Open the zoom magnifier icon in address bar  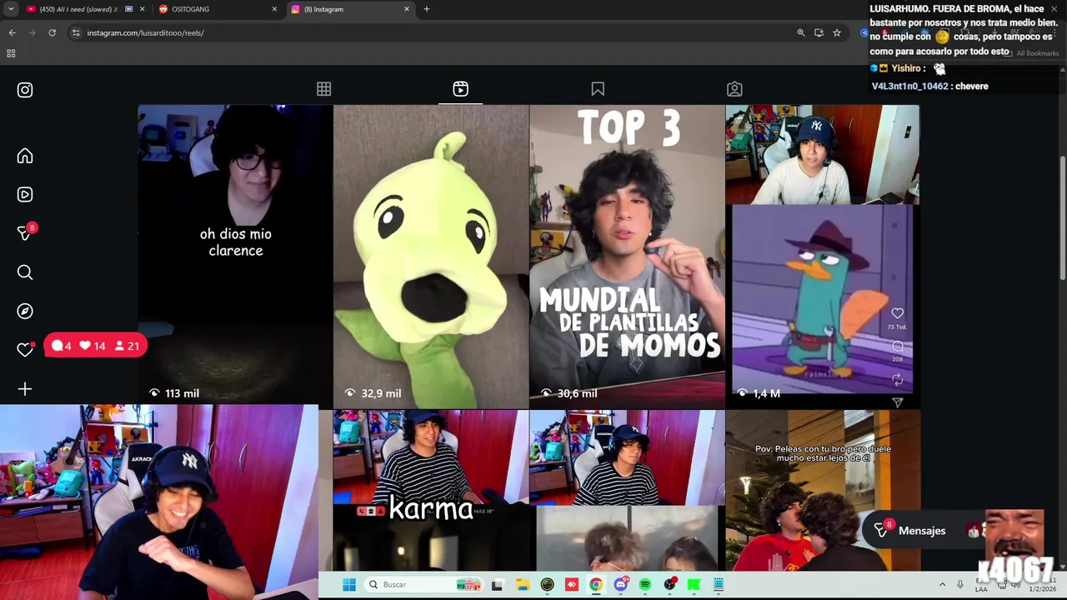point(801,32)
